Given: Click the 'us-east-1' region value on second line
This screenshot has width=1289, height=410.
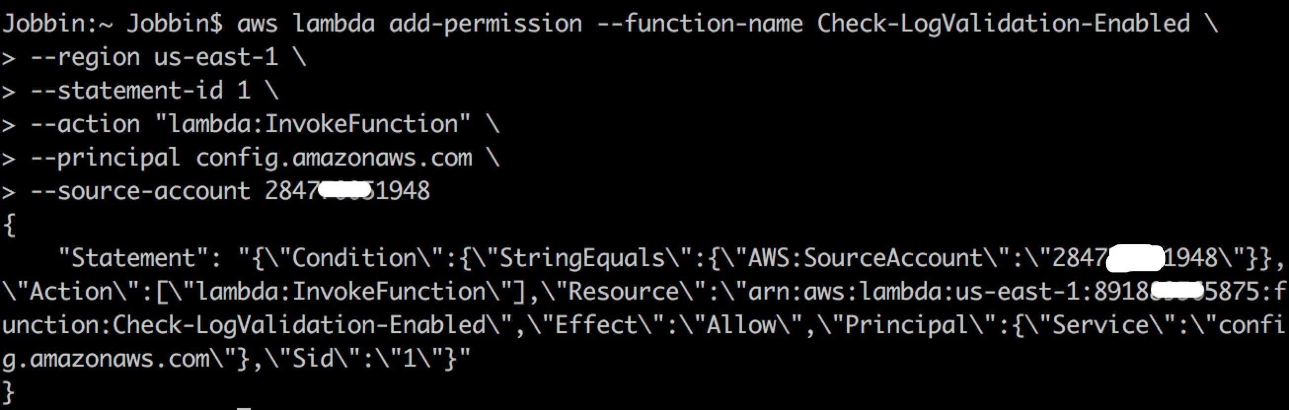Looking at the screenshot, I should click(x=216, y=57).
